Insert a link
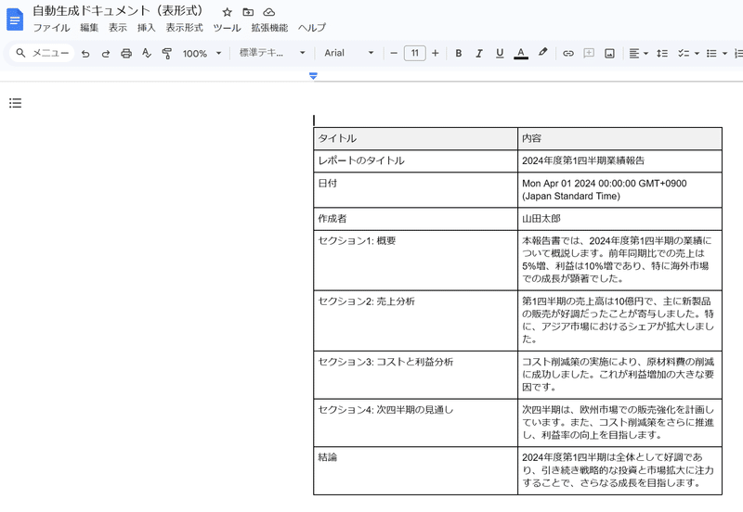This screenshot has height=512, width=743. [x=567, y=53]
